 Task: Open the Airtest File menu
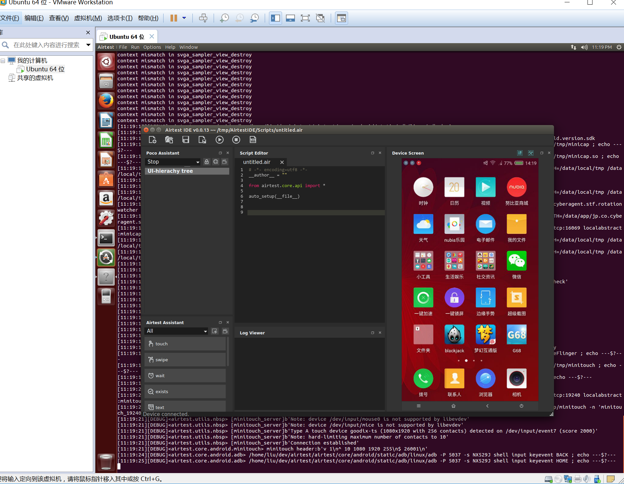[123, 47]
